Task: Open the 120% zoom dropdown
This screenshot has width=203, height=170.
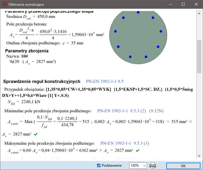Action: tap(138, 165)
